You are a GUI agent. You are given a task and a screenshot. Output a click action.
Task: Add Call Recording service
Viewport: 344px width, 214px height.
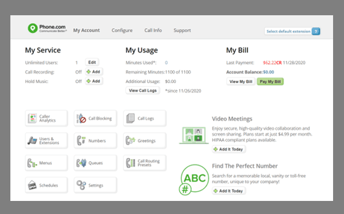click(x=94, y=72)
